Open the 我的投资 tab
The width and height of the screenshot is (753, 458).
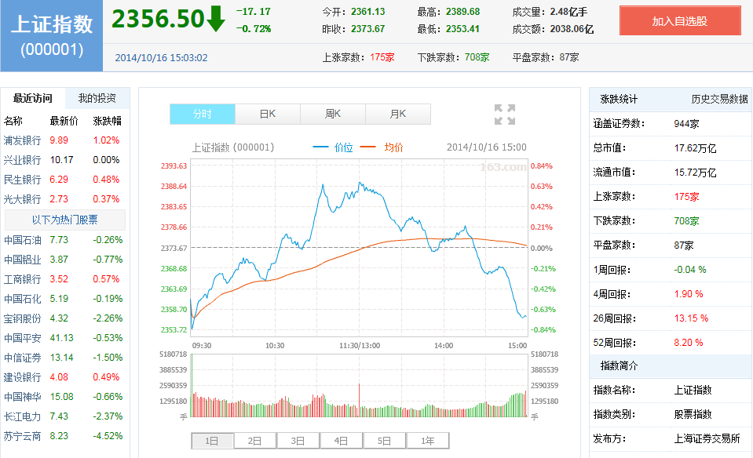[97, 98]
